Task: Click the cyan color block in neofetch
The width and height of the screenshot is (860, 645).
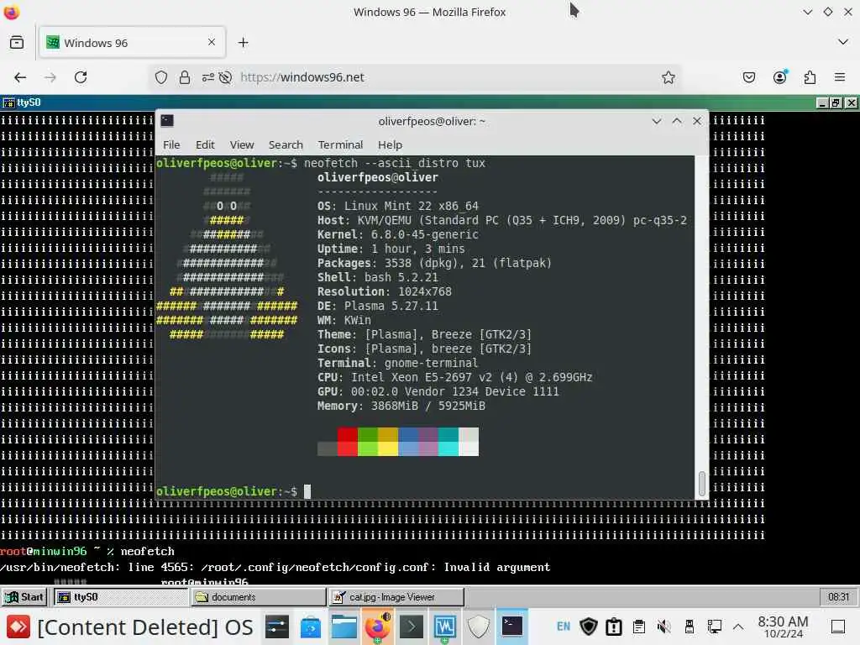Action: (448, 442)
